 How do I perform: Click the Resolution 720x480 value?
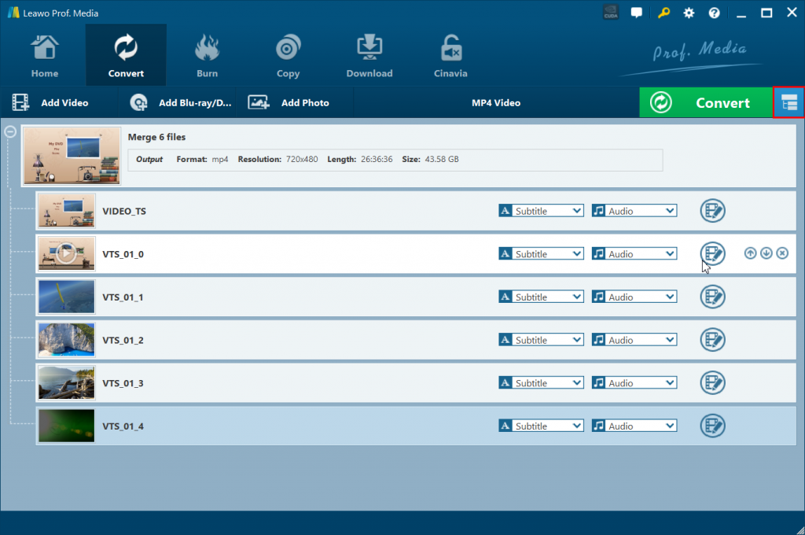pos(302,159)
